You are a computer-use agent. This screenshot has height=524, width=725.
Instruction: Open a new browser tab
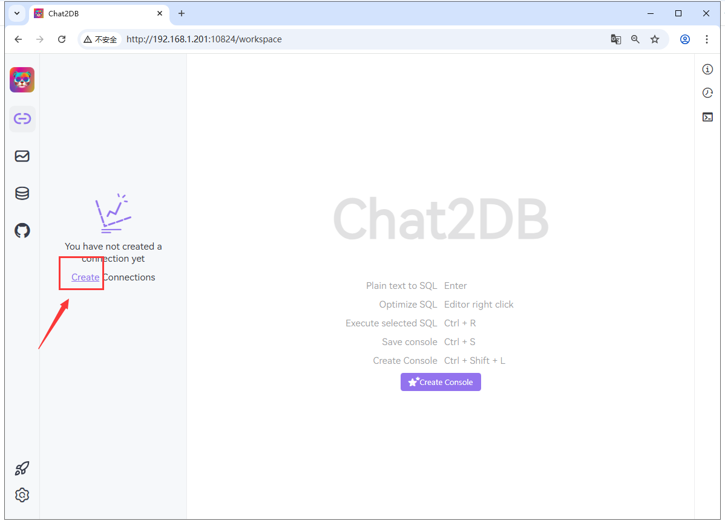tap(182, 13)
